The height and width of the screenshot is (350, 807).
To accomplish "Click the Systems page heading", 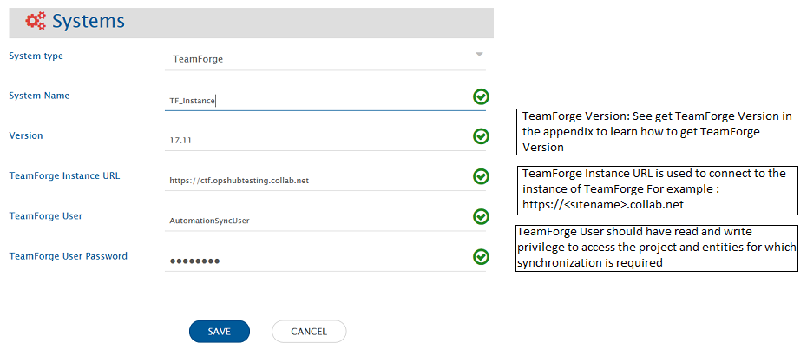I will point(88,22).
